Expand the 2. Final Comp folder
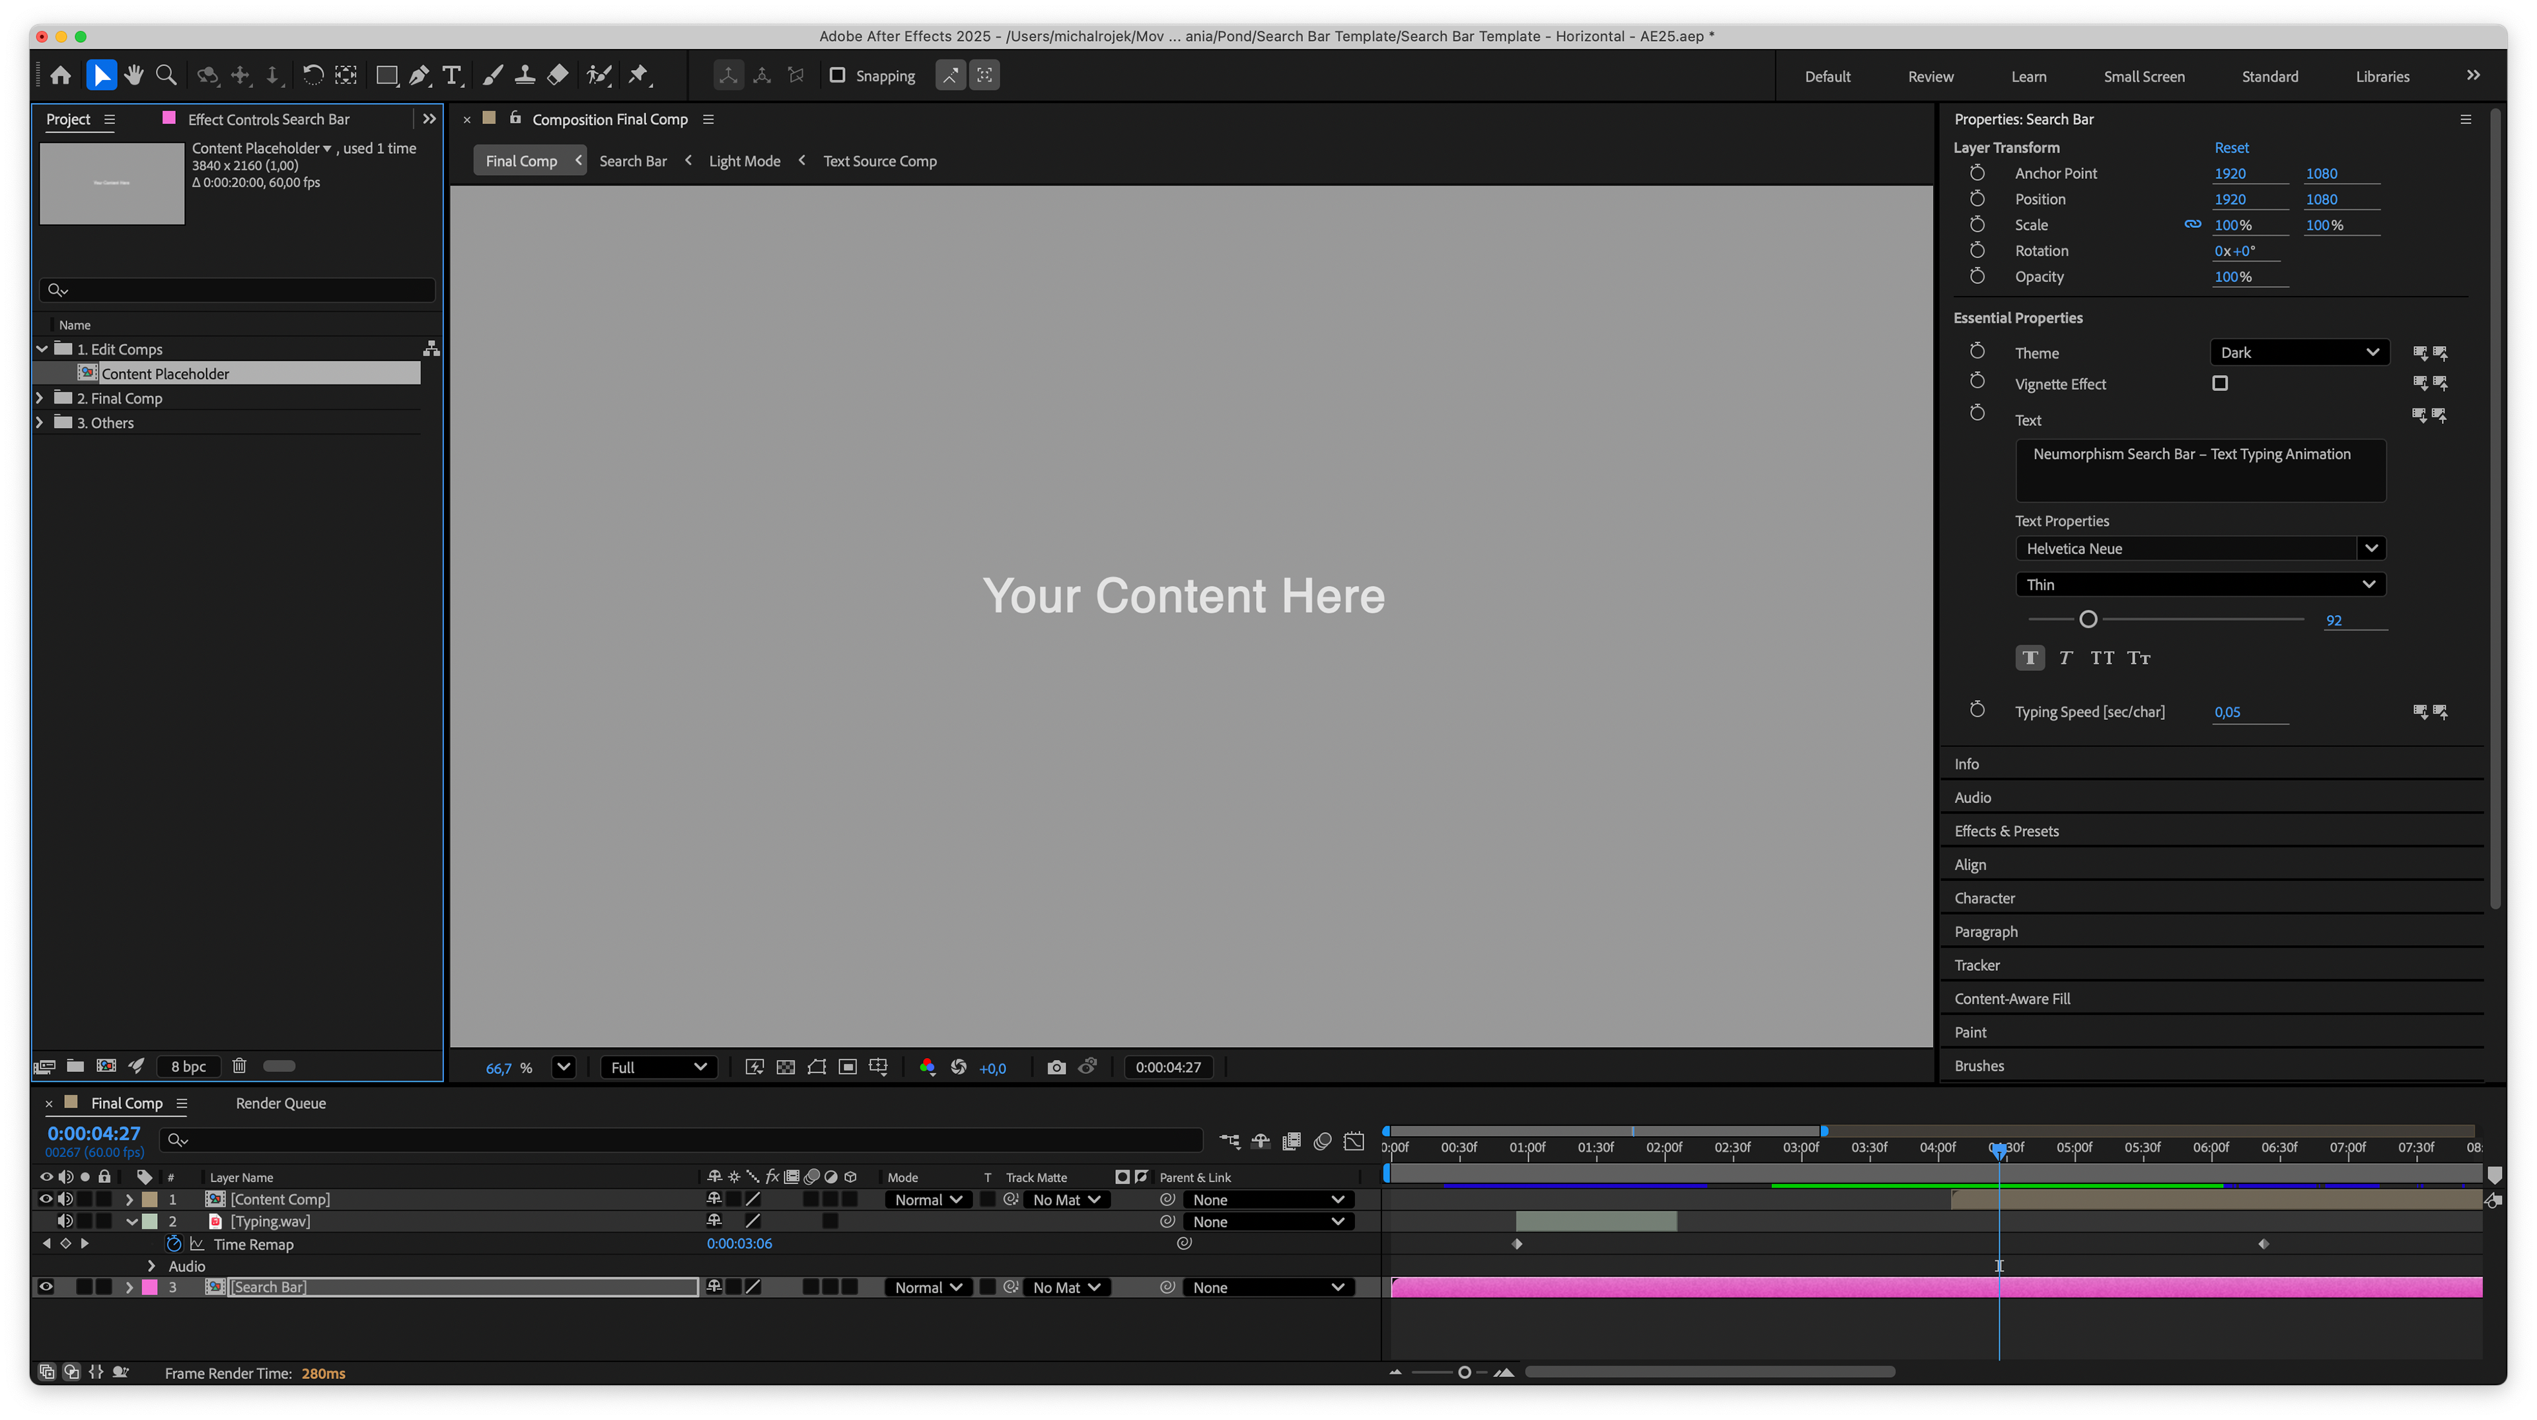Viewport: 2537px width, 1420px height. pyautogui.click(x=40, y=398)
